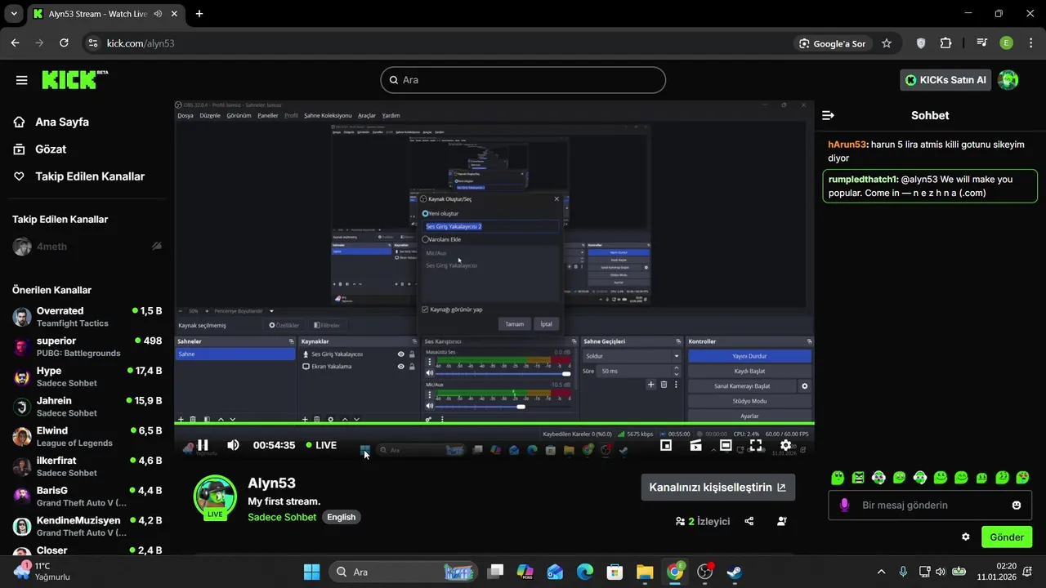Click KICKs Satın Al button
1046x588 pixels.
945,80
